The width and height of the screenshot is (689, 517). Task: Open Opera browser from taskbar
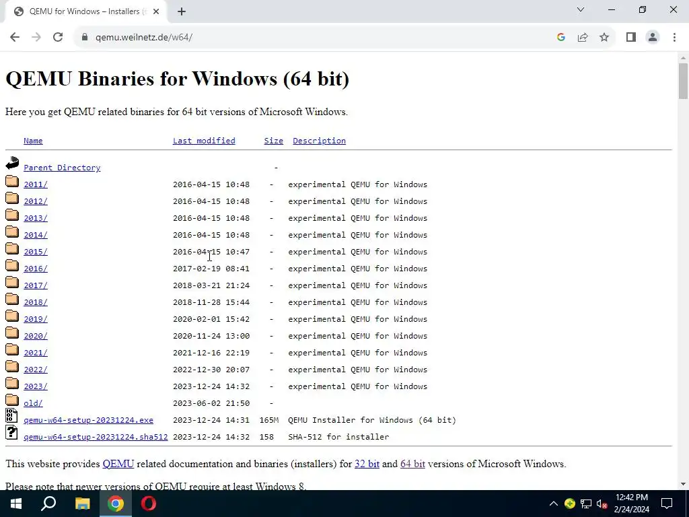tap(149, 504)
